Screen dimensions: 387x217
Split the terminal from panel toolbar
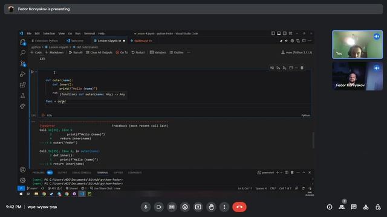coord(287,172)
